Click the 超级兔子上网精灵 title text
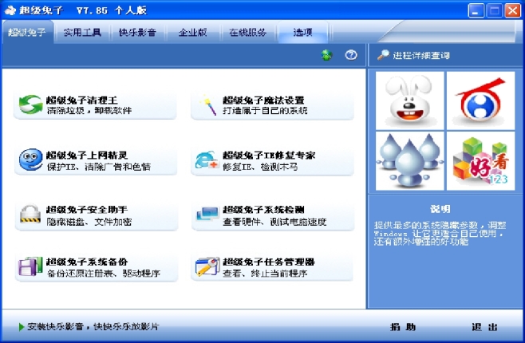Image resolution: width=525 pixels, height=343 pixels. point(87,156)
